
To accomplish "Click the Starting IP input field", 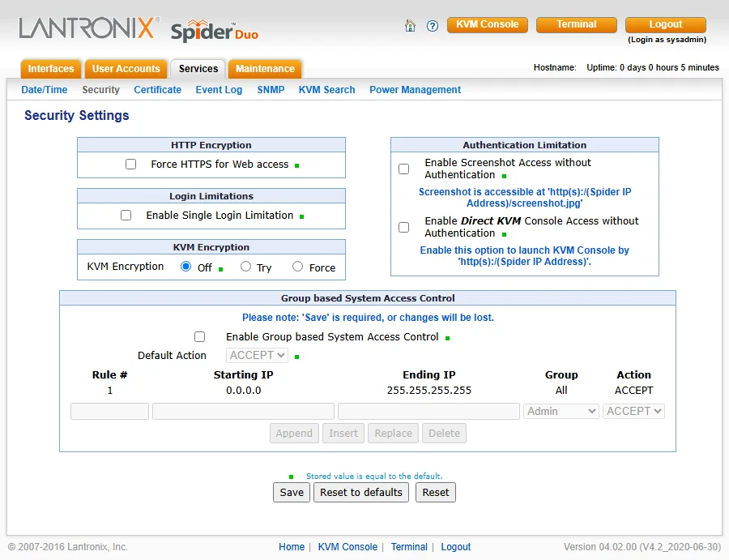I will [x=243, y=411].
